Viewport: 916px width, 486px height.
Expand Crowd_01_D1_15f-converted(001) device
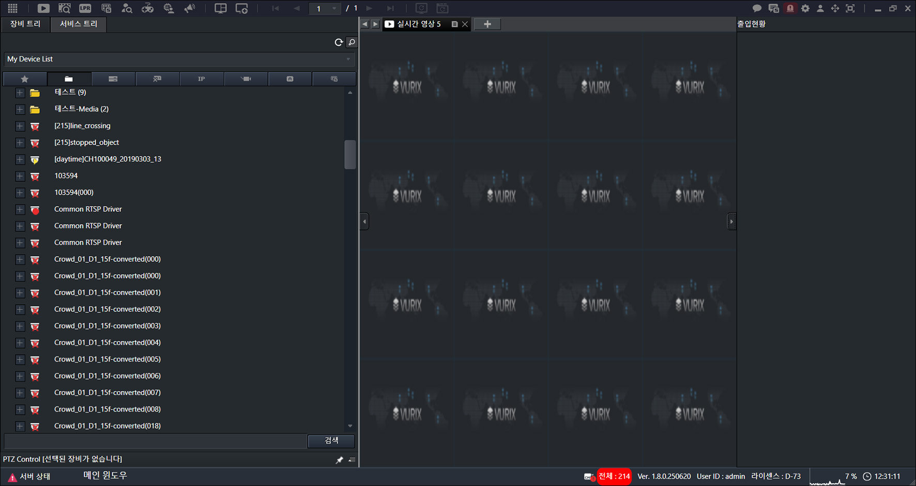pos(20,293)
